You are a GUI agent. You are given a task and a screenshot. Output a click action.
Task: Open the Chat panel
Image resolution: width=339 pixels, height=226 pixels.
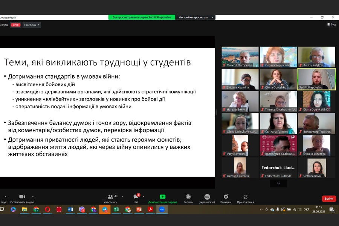coord(136,197)
